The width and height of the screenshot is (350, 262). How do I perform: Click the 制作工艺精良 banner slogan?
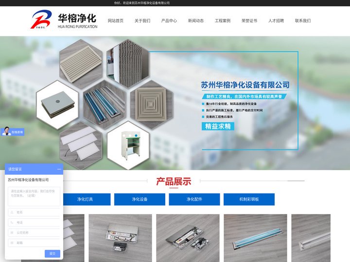[244, 97]
